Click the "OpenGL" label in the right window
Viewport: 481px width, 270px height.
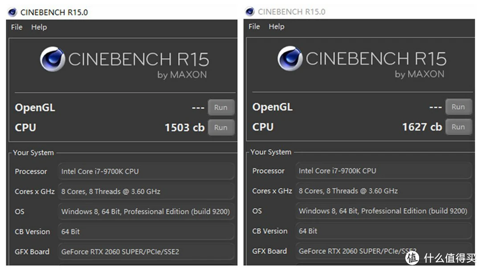pos(273,107)
